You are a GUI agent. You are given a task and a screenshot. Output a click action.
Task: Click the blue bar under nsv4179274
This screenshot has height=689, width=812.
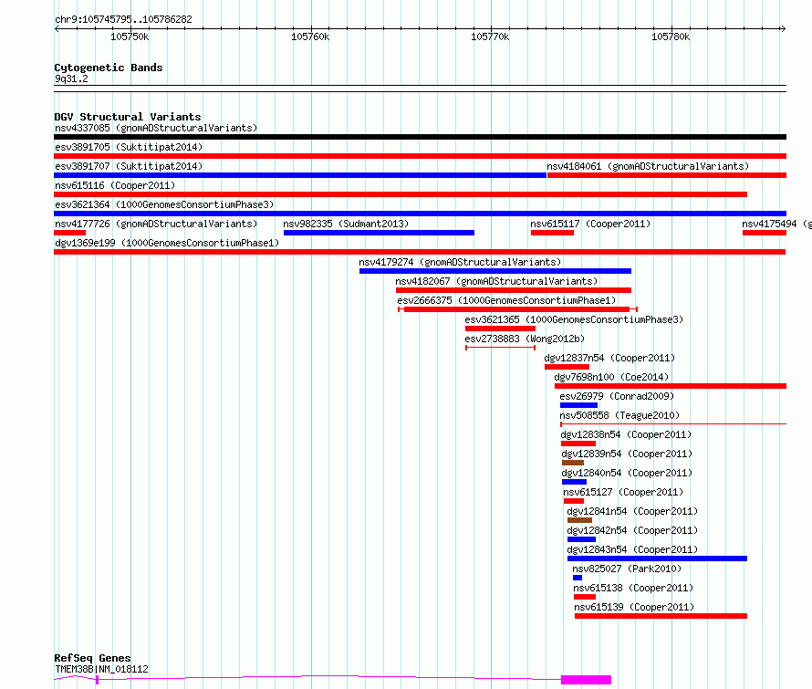tap(495, 271)
